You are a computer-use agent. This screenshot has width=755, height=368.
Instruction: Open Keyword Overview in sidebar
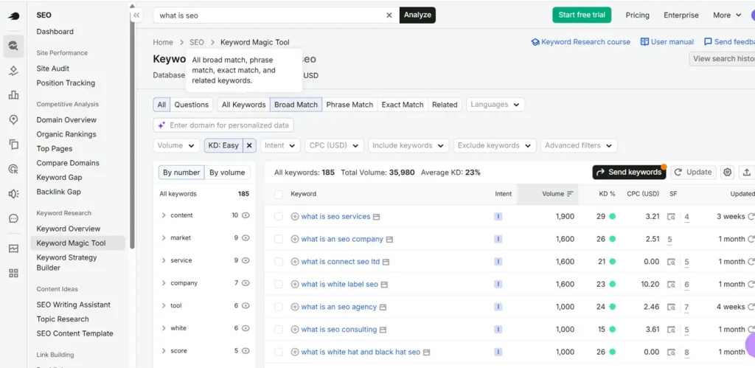69,229
